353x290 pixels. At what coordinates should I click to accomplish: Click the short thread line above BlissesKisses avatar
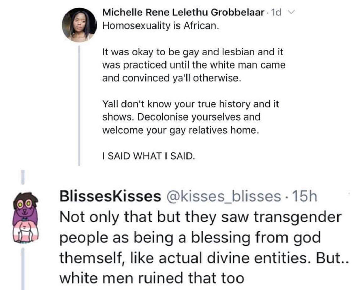[x=24, y=177]
